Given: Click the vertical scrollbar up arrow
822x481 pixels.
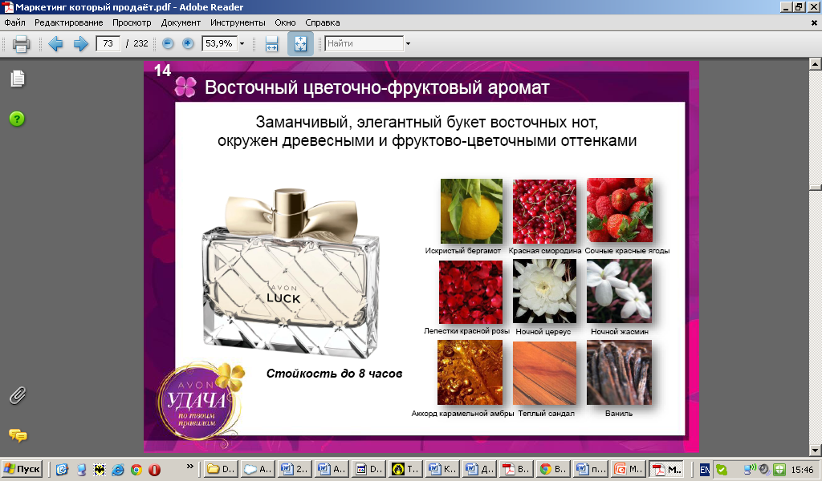Looking at the screenshot, I should pyautogui.click(x=815, y=64).
